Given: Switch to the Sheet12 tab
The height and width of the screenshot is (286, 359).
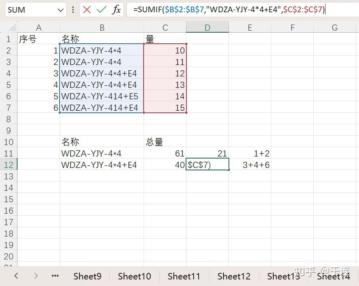Looking at the screenshot, I should [234, 276].
